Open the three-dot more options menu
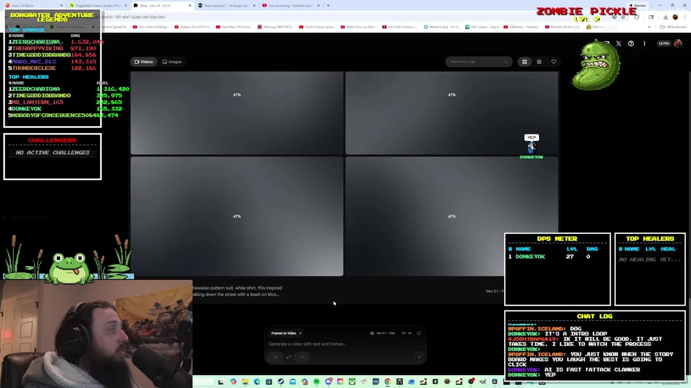Image resolution: width=691 pixels, height=388 pixels. (x=644, y=44)
